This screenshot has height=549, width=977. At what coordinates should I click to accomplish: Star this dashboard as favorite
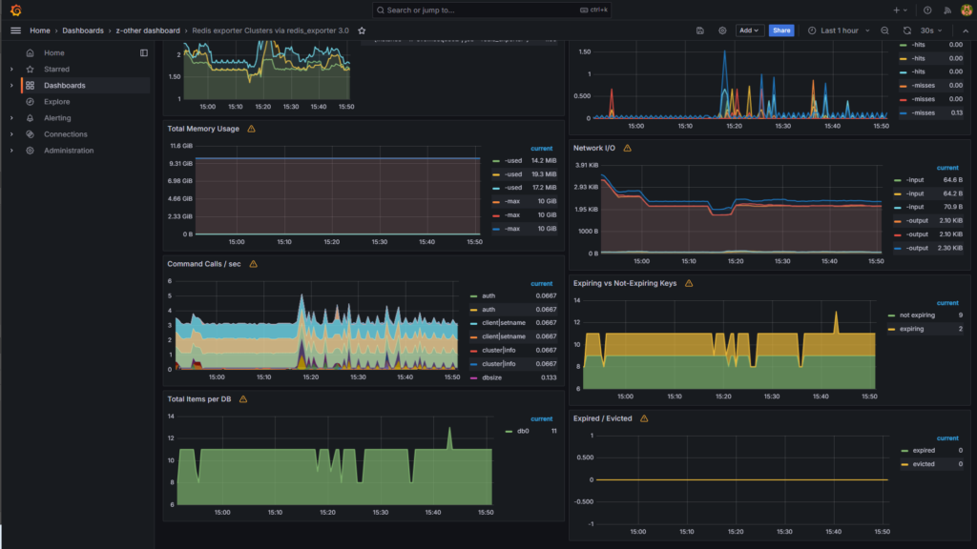[x=362, y=30]
